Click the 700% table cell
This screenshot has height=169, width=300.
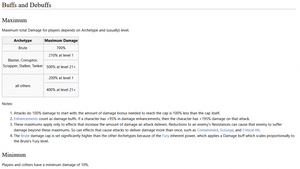[x=61, y=48]
